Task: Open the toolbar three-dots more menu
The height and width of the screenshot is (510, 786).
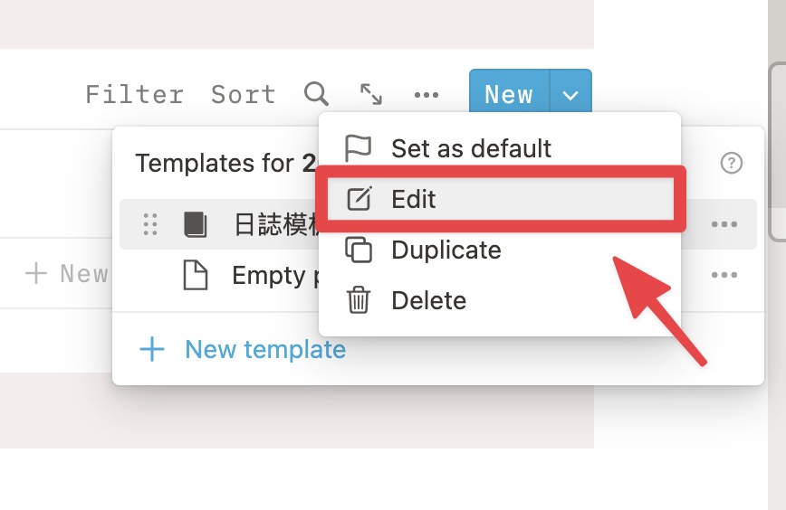Action: [427, 95]
